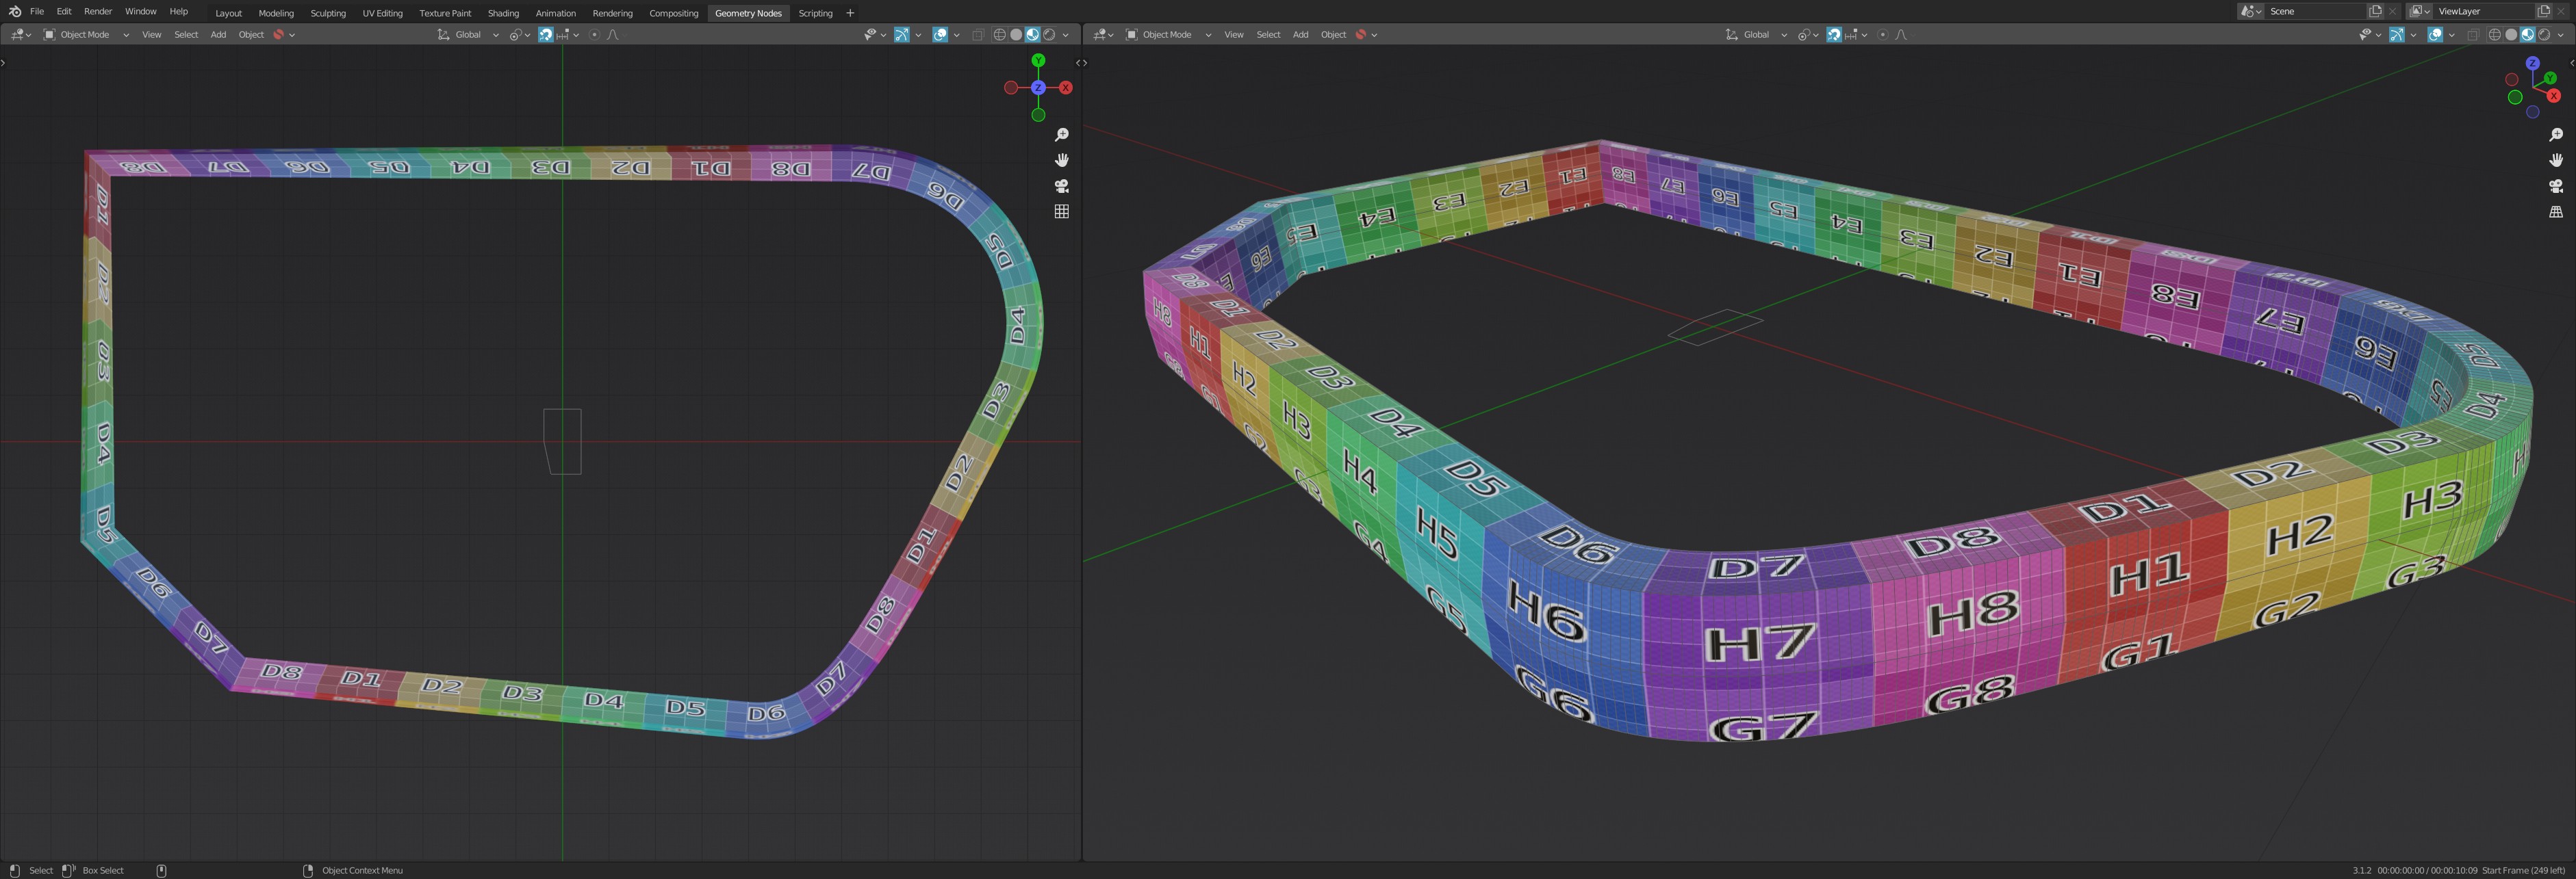Toggle camera view in left viewport
Screen dimensions: 2576x879
click(1062, 186)
